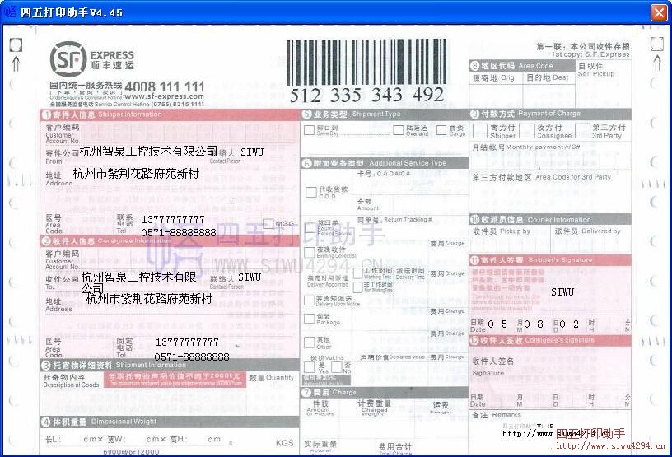
Task: Tick the 工作时间 Working Time checkbox
Action: tap(358, 273)
